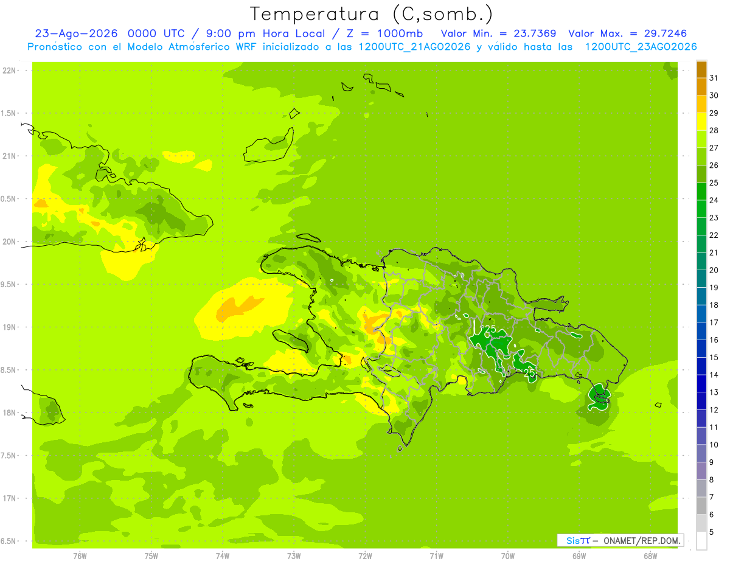Click the '23' colorbar scale label
Screen dimensions: 730x564
(x=714, y=218)
